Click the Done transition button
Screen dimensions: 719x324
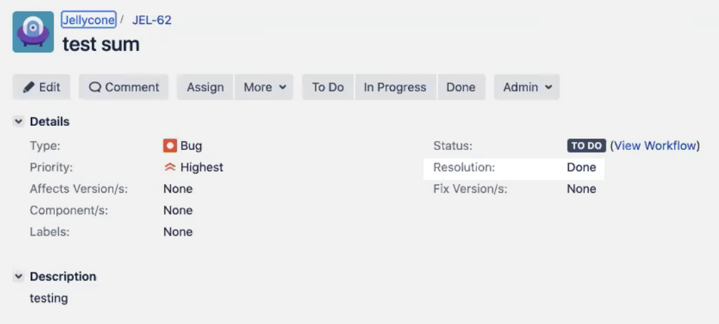tap(461, 87)
